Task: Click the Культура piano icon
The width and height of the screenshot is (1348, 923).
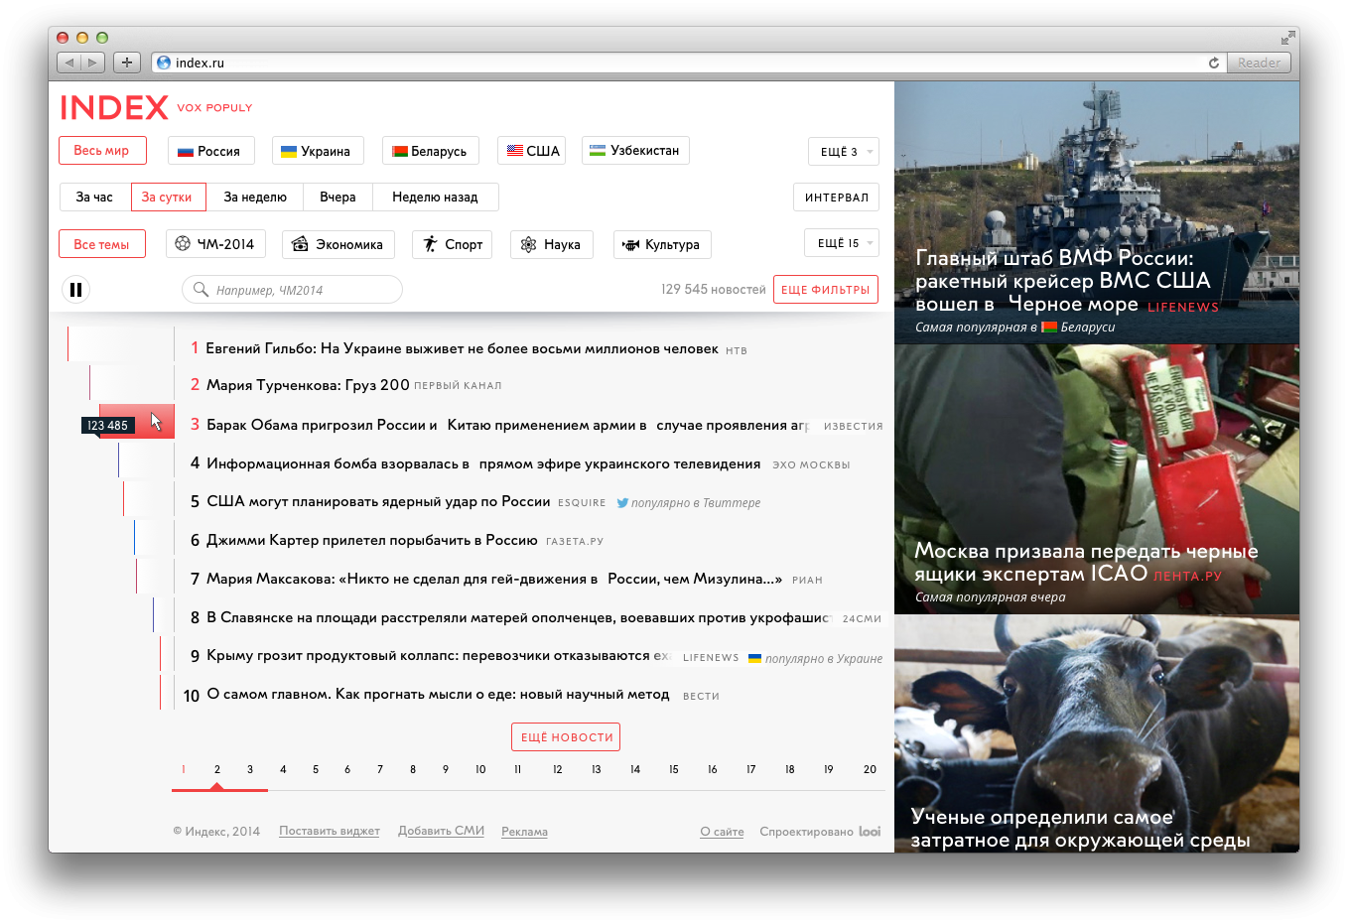Action: (630, 245)
